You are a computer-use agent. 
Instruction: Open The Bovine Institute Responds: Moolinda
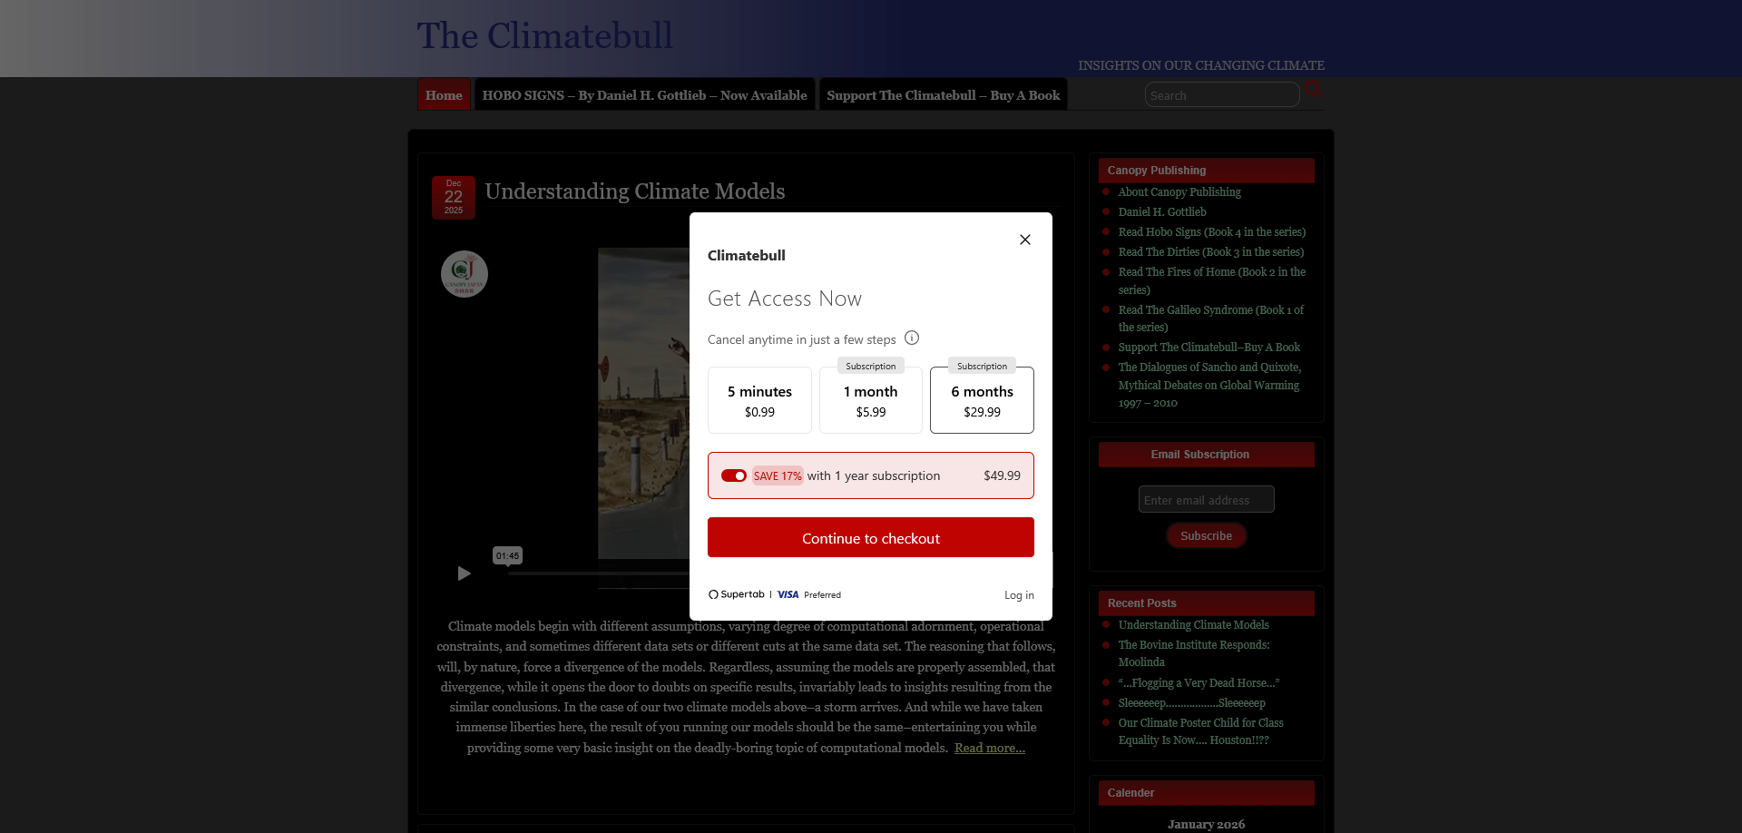1194,653
